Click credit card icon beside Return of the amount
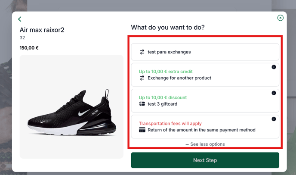The image size is (296, 175). tap(142, 130)
